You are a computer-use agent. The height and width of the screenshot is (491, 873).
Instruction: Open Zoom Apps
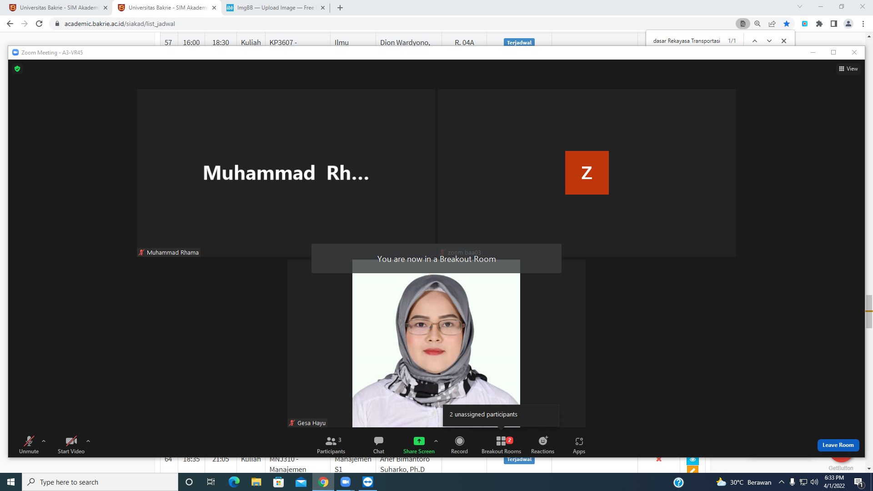pos(579,445)
